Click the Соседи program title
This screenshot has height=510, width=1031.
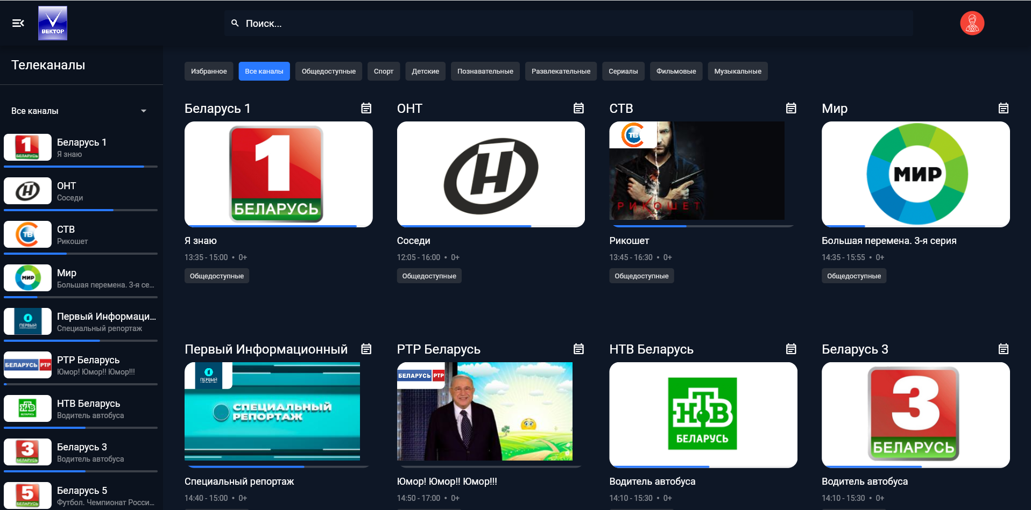414,241
